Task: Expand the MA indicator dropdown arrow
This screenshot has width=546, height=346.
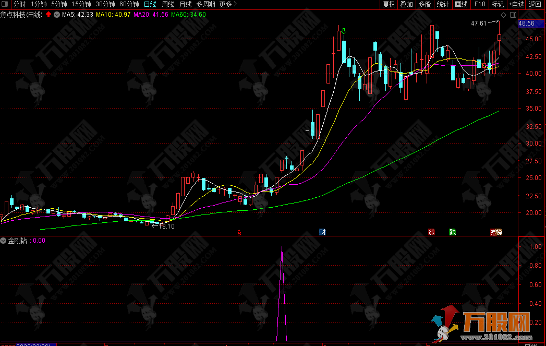Action: point(56,15)
